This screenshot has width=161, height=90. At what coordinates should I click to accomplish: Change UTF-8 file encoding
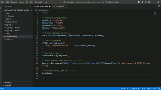pos(143,88)
